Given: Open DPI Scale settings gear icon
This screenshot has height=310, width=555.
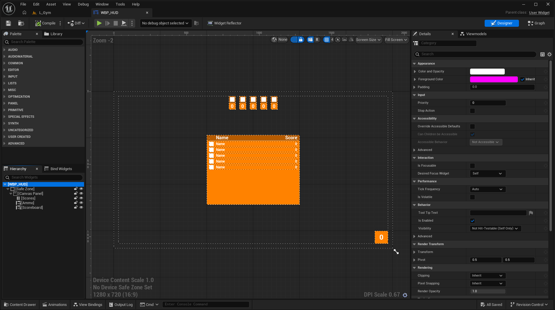Looking at the screenshot, I should [x=405, y=295].
